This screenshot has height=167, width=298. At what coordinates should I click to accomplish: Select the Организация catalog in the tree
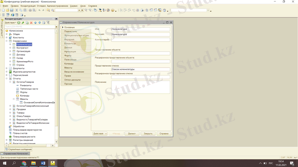click(23, 51)
